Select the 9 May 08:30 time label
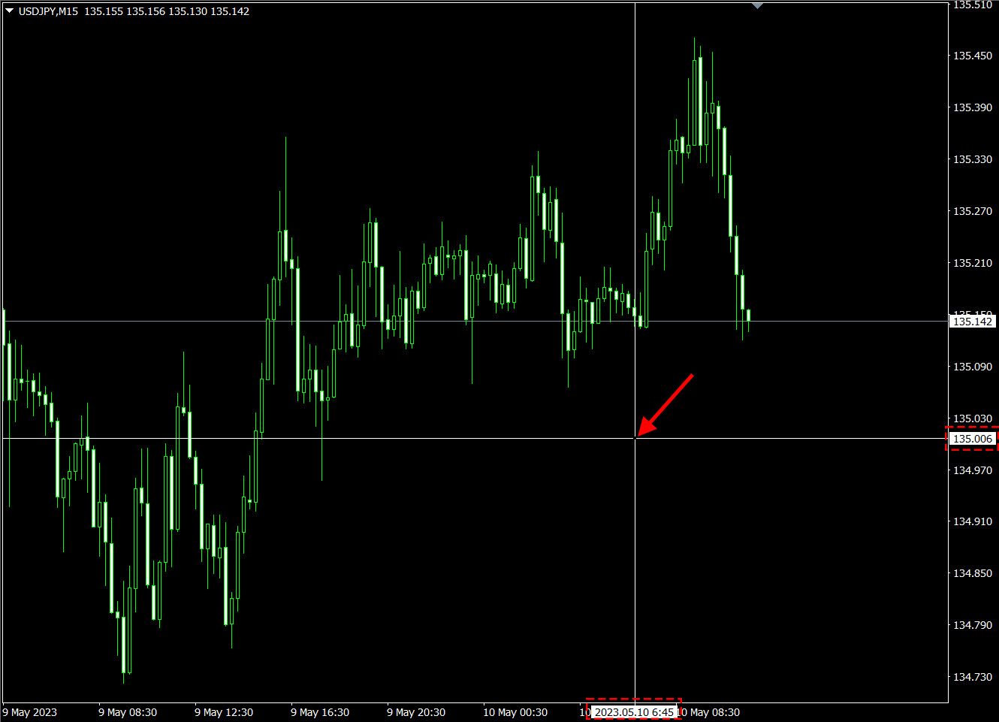999x722 pixels. [x=126, y=711]
